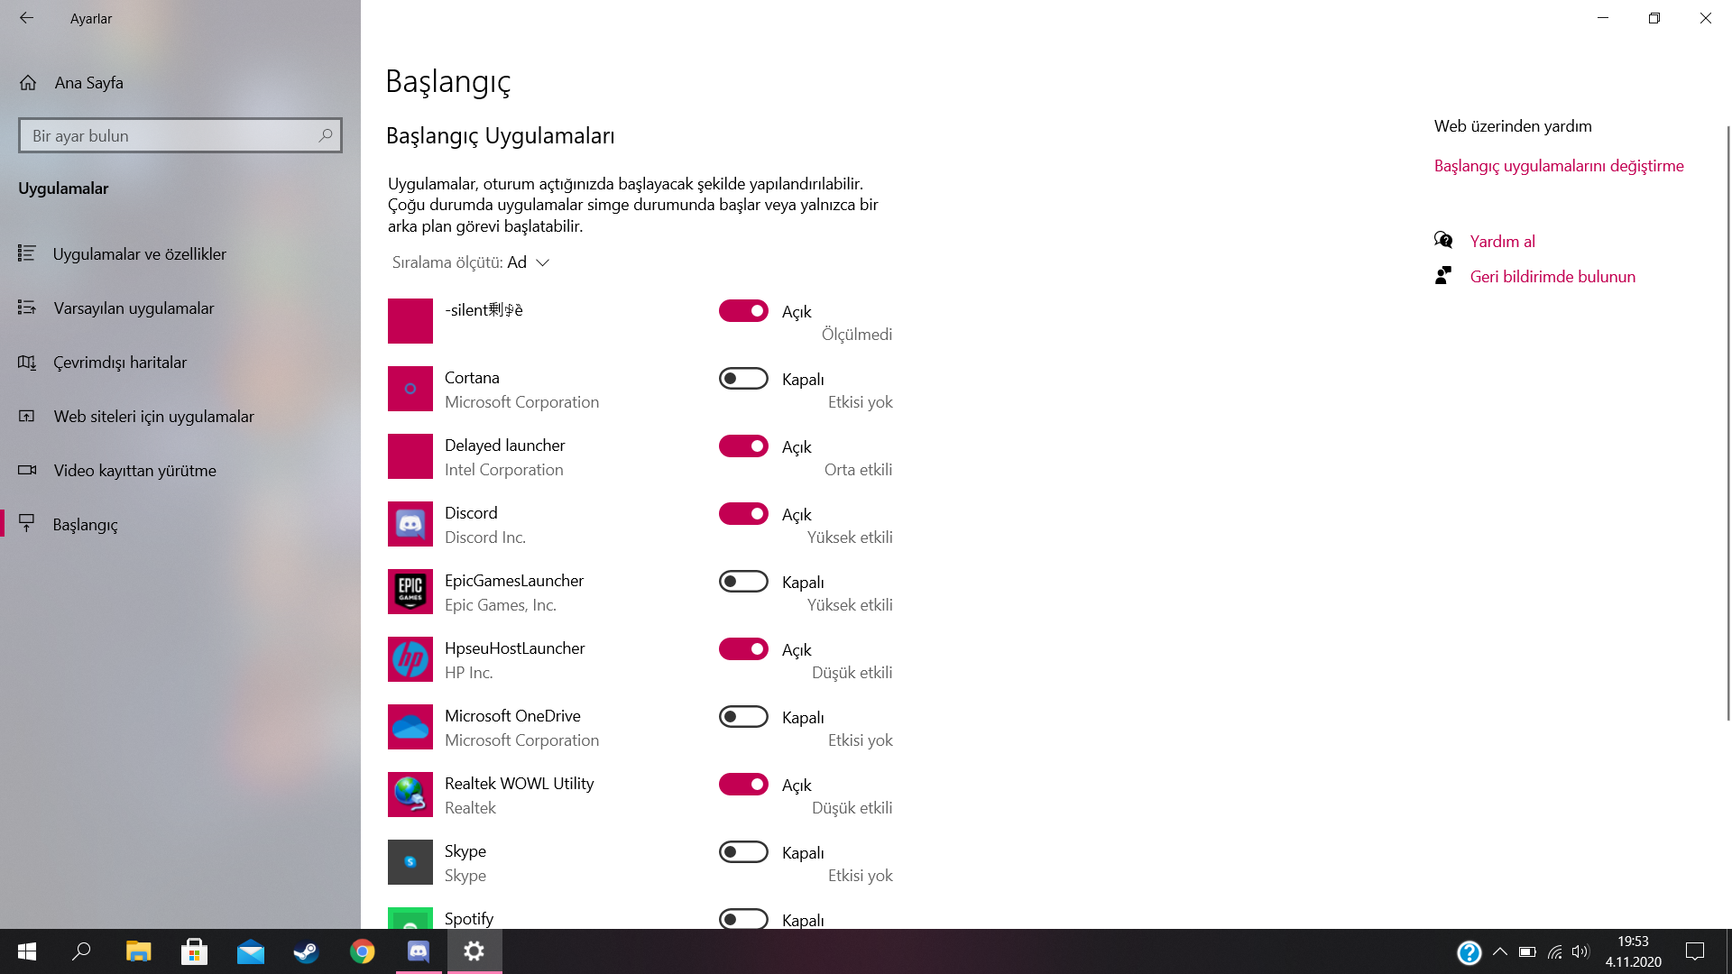Open Uygulamalar ve özellikler section
Image resolution: width=1732 pixels, height=974 pixels.
coord(180,254)
